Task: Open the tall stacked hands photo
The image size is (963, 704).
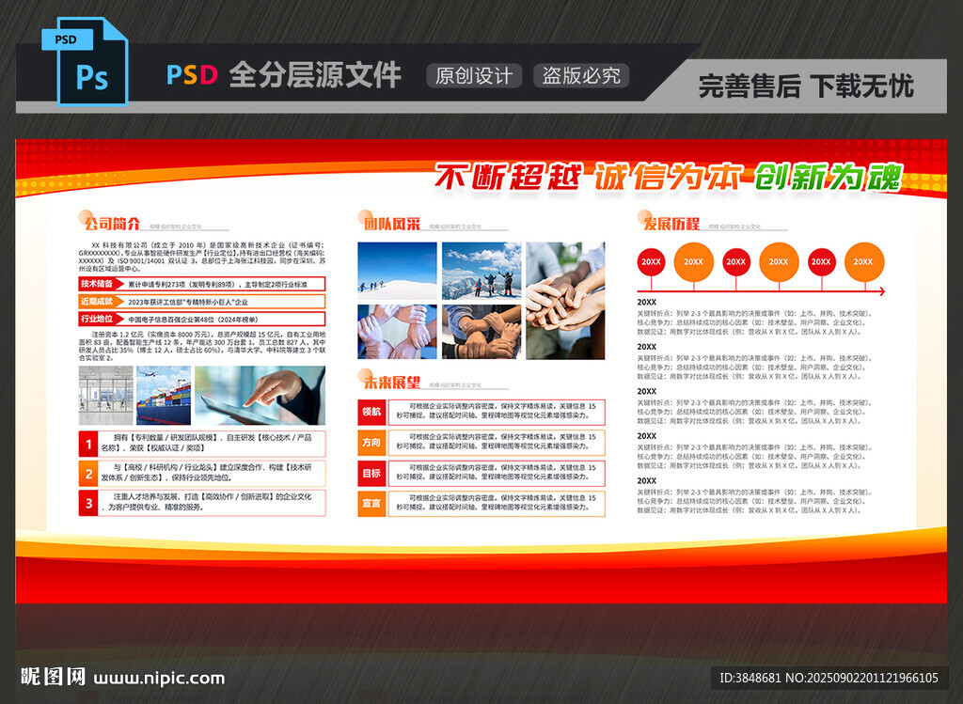Action: [565, 301]
